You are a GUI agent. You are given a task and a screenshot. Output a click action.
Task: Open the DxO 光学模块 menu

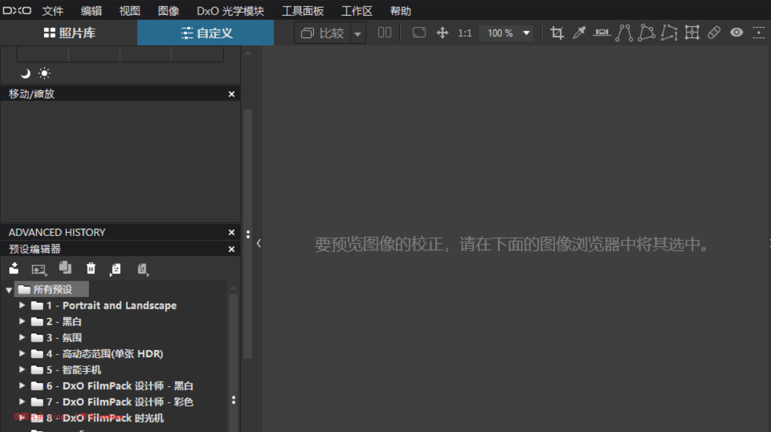[x=230, y=10]
